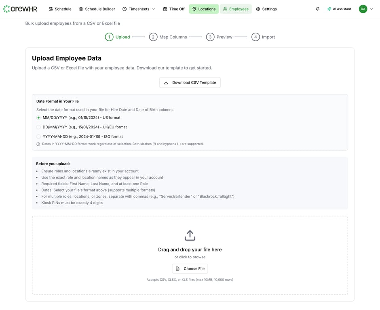This screenshot has width=380, height=310.
Task: Select YYYY-MM-DD ISO date format
Action: coord(39,136)
